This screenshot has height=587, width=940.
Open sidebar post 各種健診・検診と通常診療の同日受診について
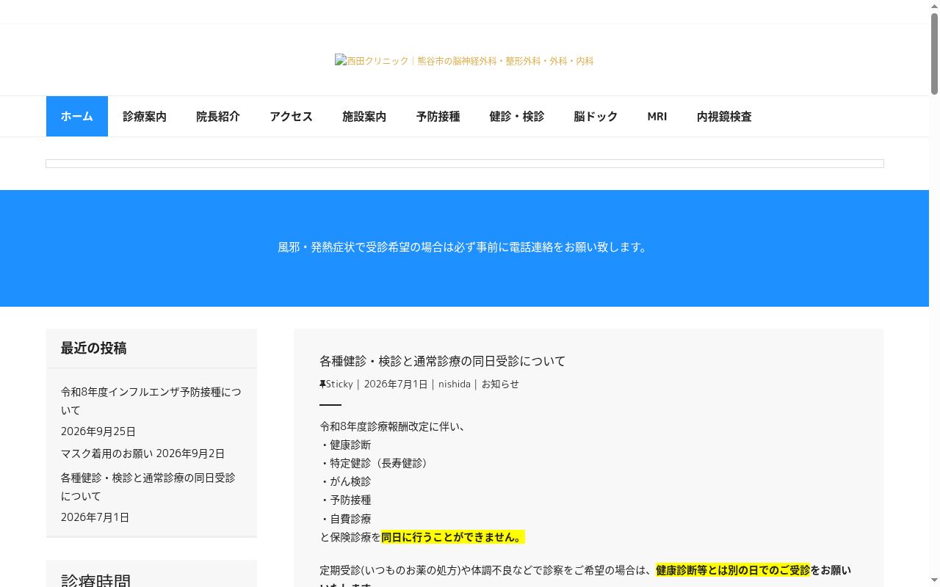[148, 486]
